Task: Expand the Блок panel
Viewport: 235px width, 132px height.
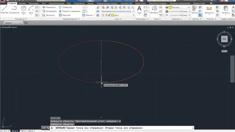Action: pos(158,19)
